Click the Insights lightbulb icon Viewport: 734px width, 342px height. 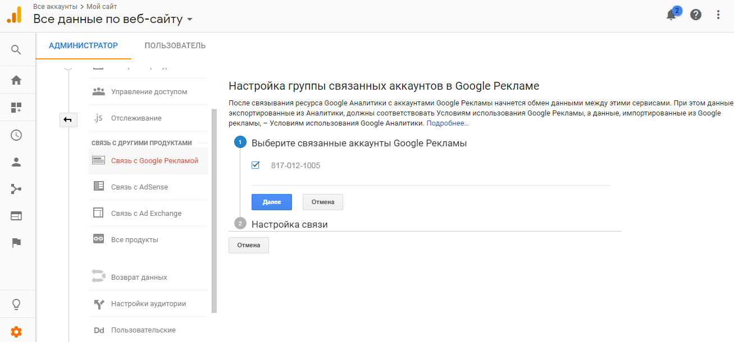pyautogui.click(x=16, y=304)
